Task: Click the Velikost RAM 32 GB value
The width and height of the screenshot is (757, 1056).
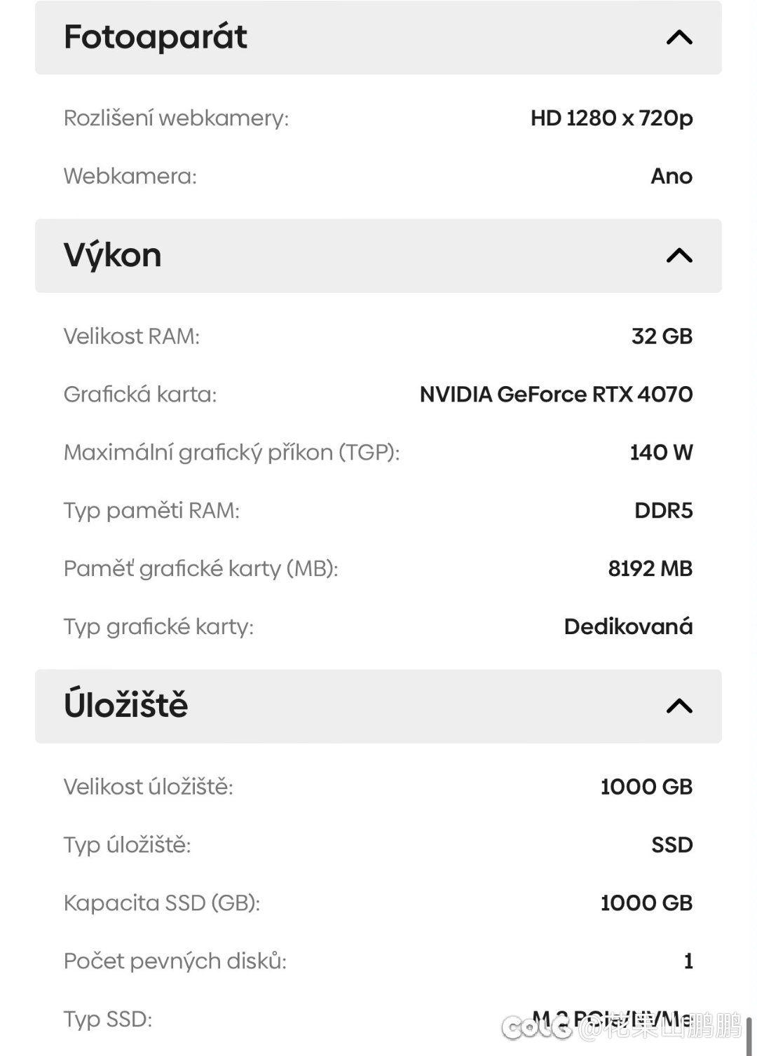Action: pyautogui.click(x=662, y=336)
